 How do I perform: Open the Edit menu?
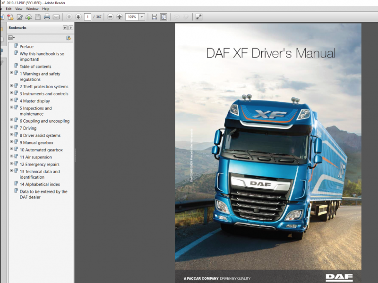(9, 9)
